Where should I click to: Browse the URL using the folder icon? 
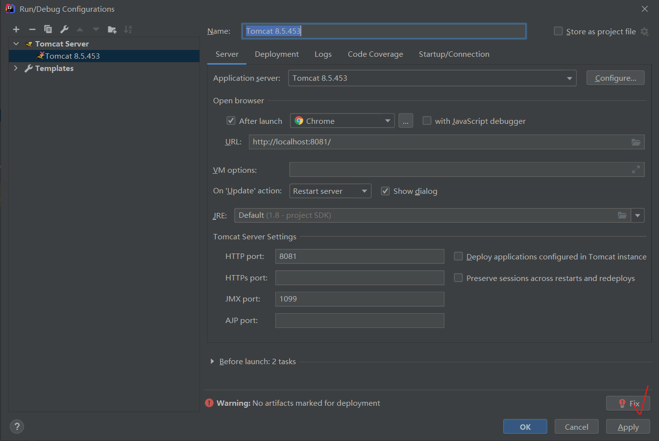(636, 142)
